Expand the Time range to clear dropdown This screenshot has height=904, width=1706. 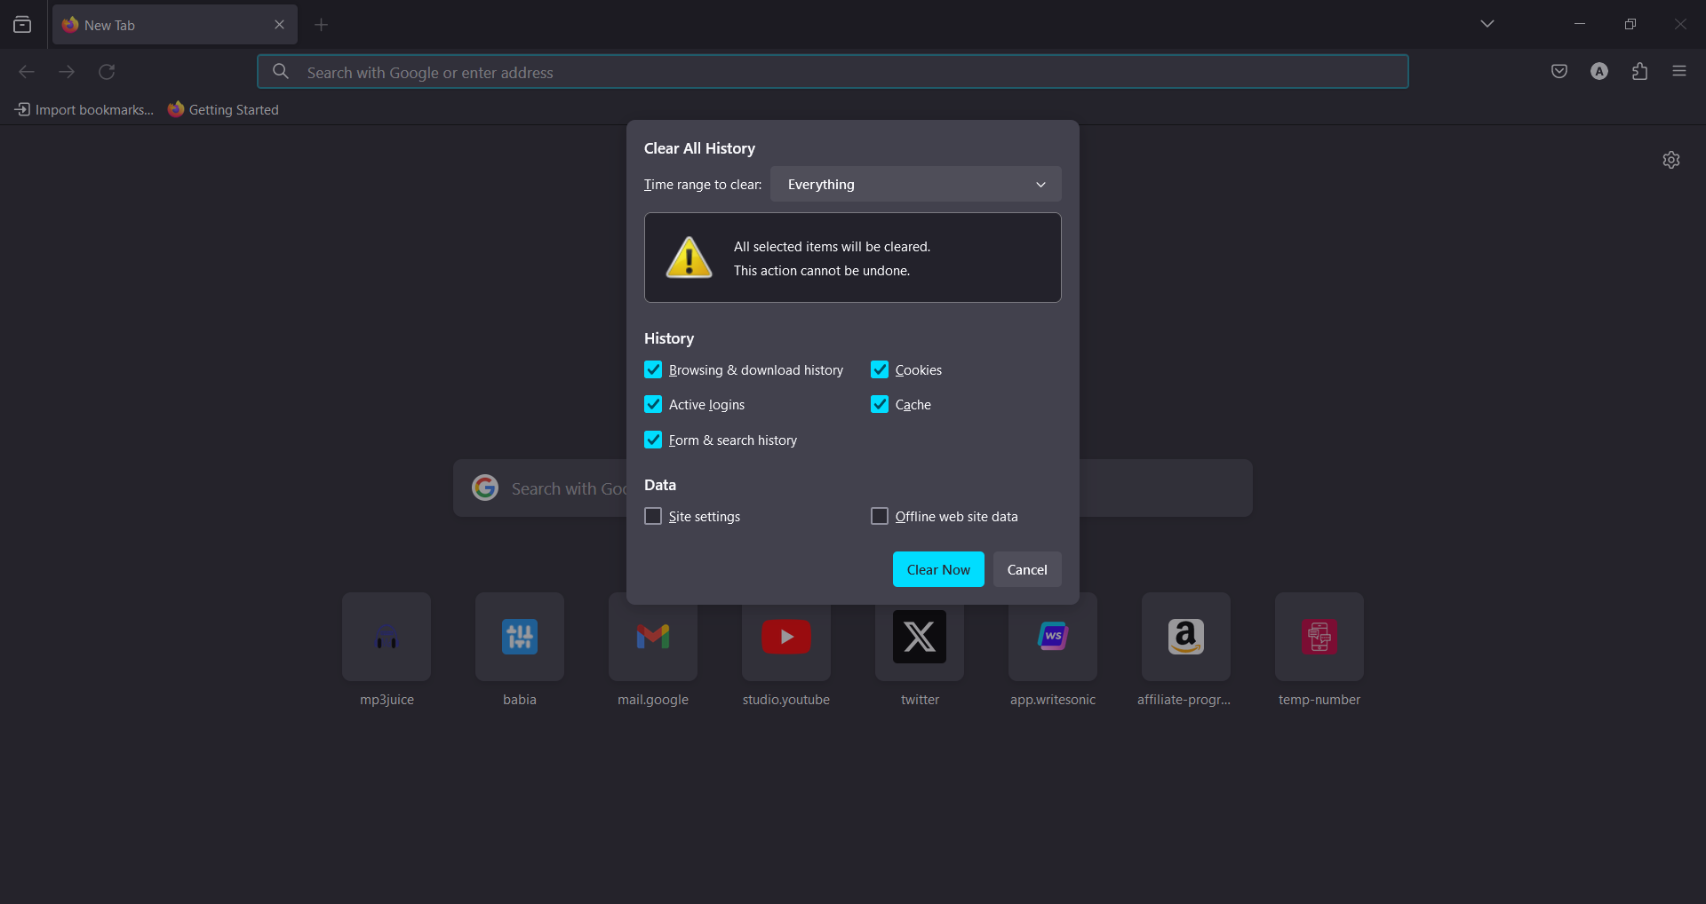tap(916, 184)
